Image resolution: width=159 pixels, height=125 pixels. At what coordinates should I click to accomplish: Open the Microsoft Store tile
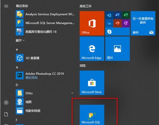pos(92,83)
